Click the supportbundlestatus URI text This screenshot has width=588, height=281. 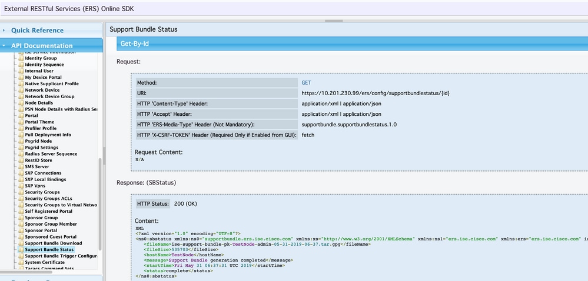pyautogui.click(x=376, y=93)
